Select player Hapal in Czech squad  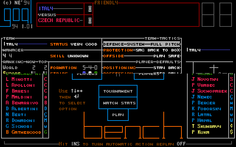pos(202,120)
